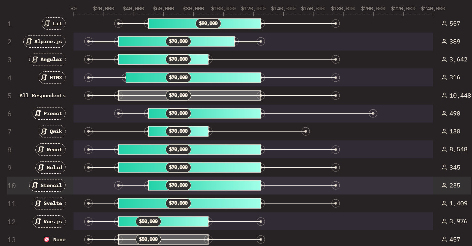Screen dimensions: 472x246
Task: Open the Stencil library tag
Action: [47, 186]
